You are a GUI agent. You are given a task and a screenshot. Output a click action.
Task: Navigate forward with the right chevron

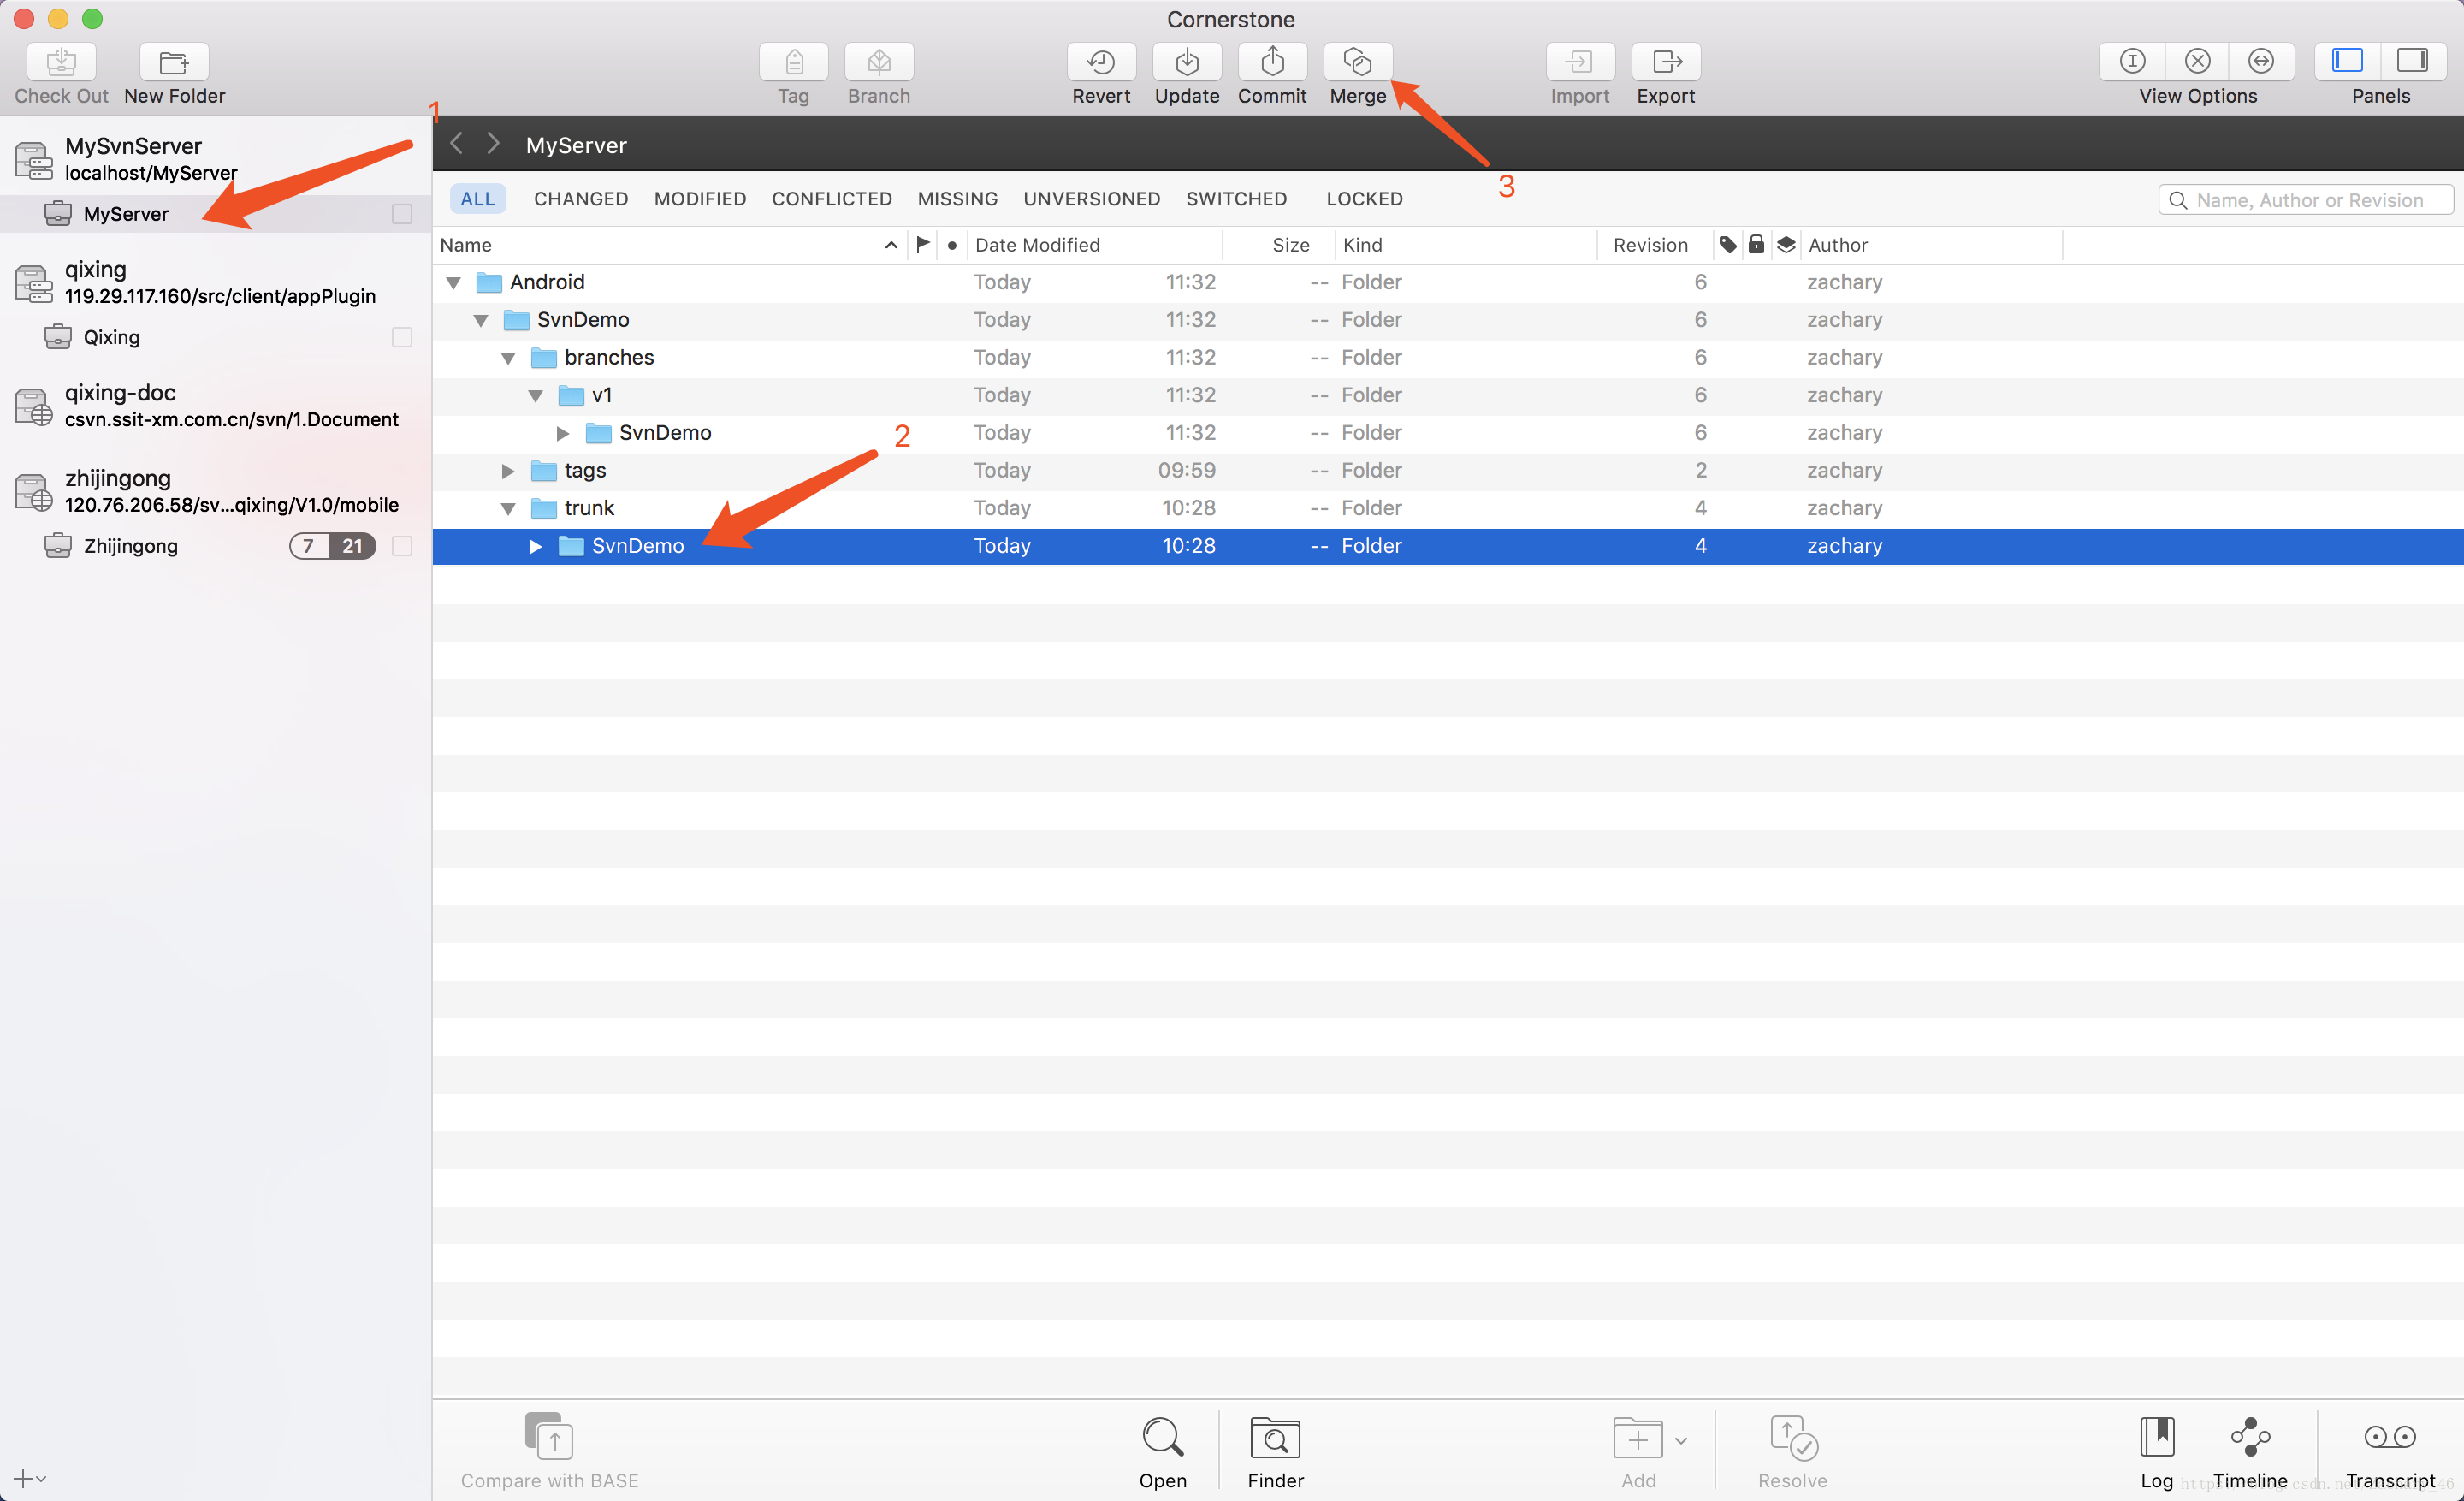click(493, 143)
